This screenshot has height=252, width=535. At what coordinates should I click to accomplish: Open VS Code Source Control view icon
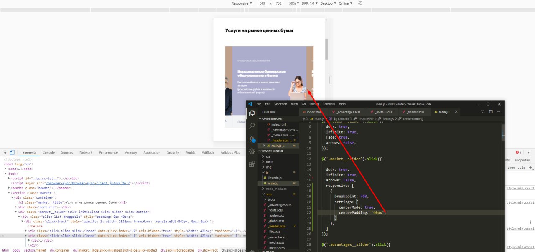(252, 139)
